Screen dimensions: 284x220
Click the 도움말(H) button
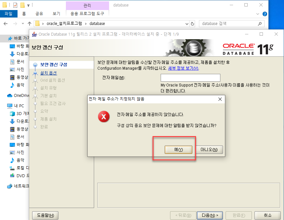click(x=45, y=215)
